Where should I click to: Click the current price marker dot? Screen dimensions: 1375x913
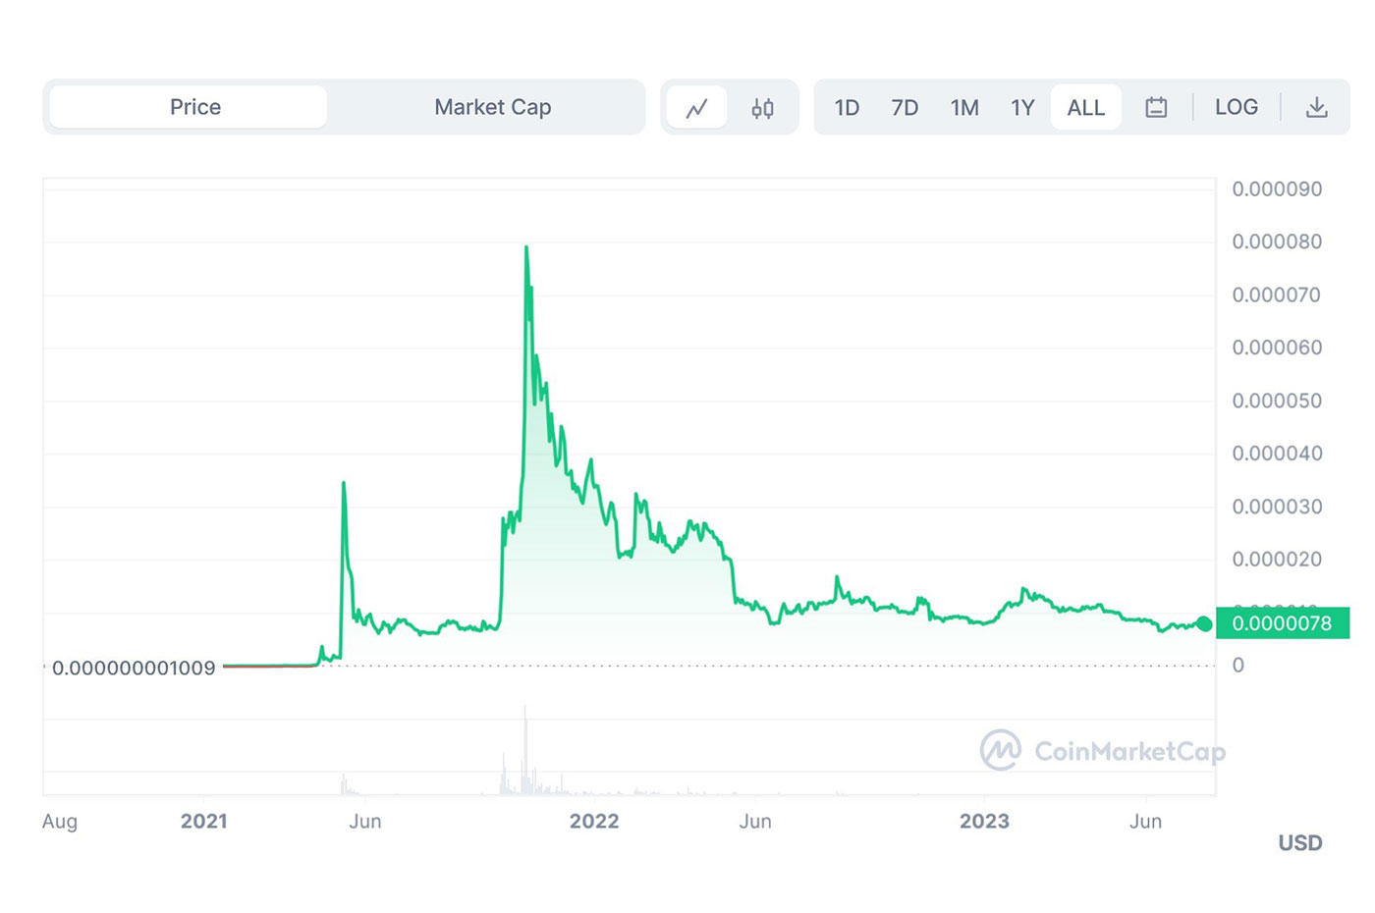pos(1204,624)
